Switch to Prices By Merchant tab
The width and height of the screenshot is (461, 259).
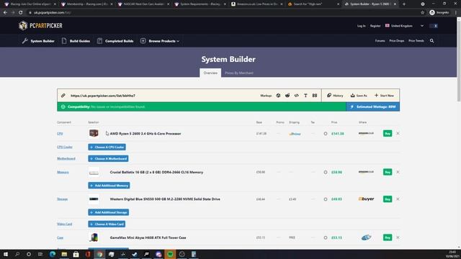(x=238, y=73)
